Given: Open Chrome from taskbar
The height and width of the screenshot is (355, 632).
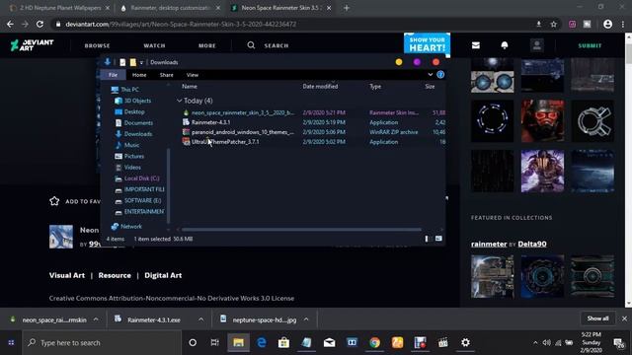Looking at the screenshot, I should [x=374, y=342].
